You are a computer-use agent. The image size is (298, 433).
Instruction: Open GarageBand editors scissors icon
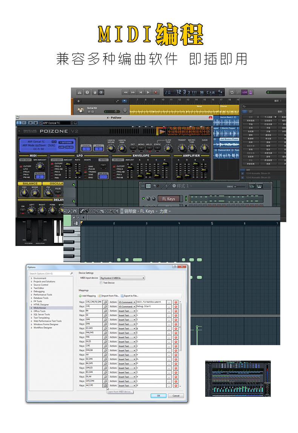pos(101,92)
